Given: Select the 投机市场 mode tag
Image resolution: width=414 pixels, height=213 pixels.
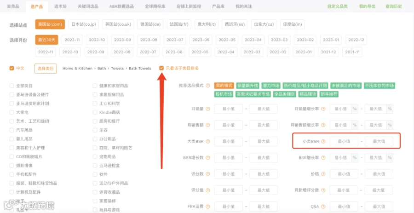Looking at the screenshot, I should pyautogui.click(x=224, y=94).
